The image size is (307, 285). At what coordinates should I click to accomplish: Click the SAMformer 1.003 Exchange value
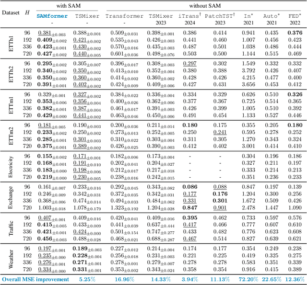pos(52,208)
